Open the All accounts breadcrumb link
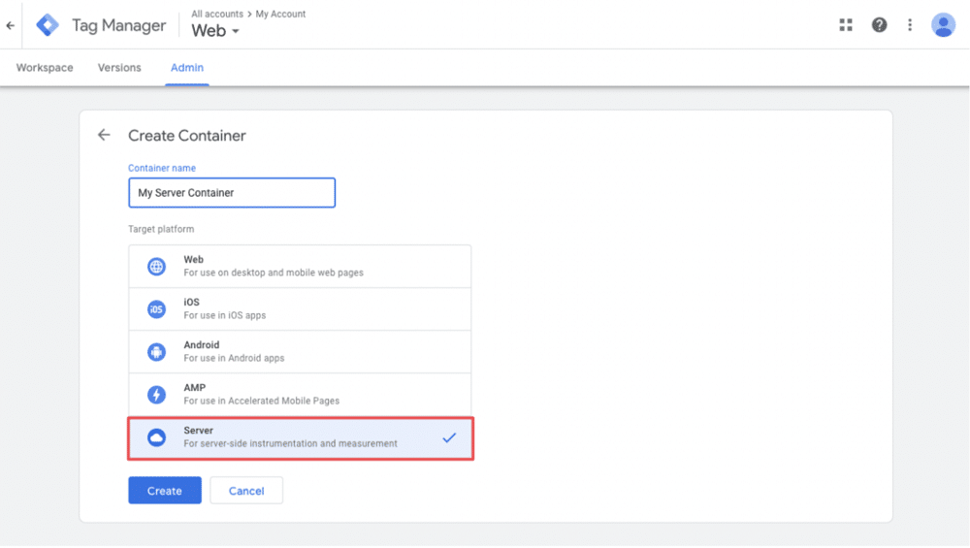The image size is (970, 548). coord(217,14)
